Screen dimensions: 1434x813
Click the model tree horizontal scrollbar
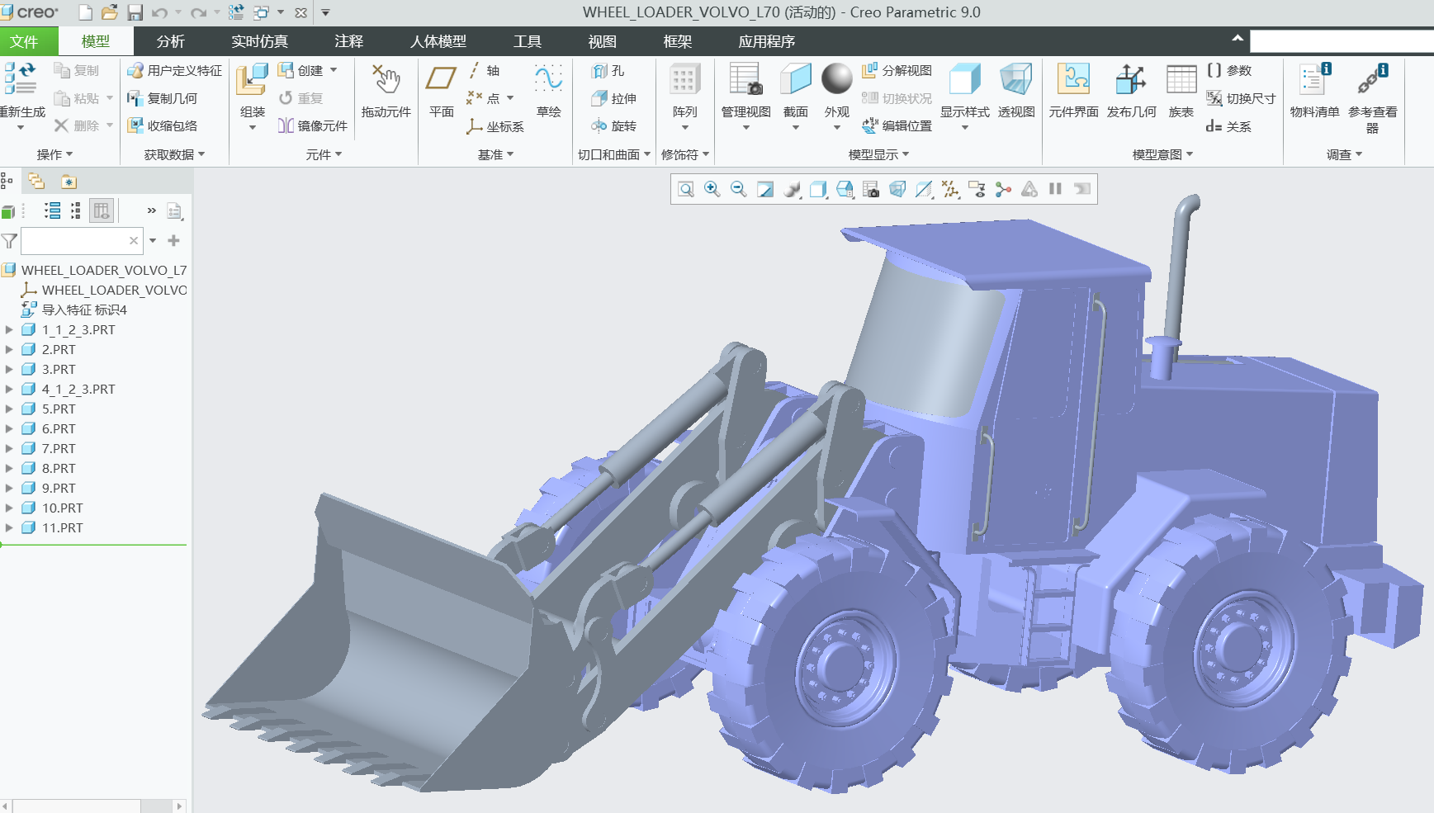point(92,806)
